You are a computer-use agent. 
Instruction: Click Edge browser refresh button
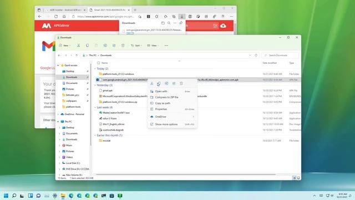point(56,17)
